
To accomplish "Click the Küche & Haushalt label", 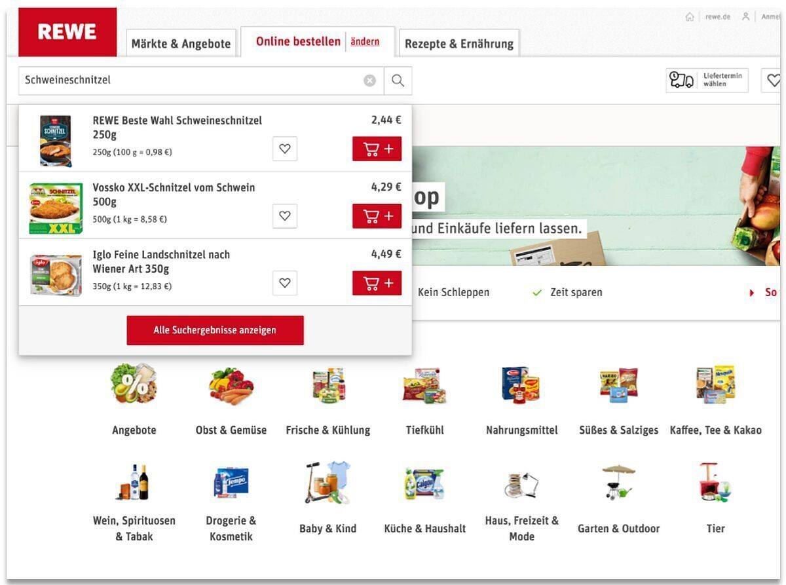I will [425, 529].
